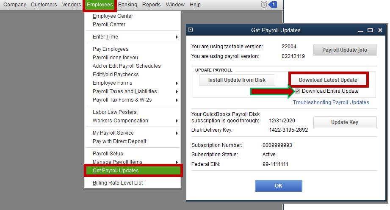Image resolution: width=390 pixels, height=210 pixels.
Task: Expand the Enter Time submenu arrow
Action: 177,37
